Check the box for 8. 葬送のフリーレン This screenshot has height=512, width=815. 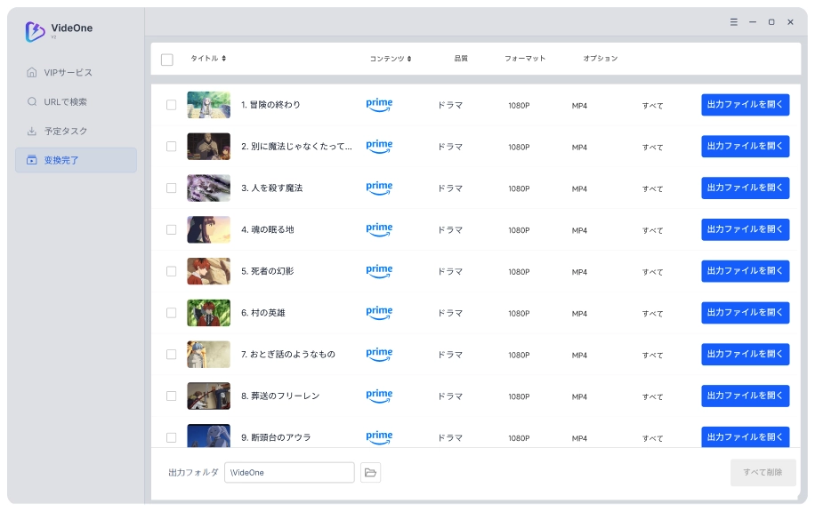point(171,396)
